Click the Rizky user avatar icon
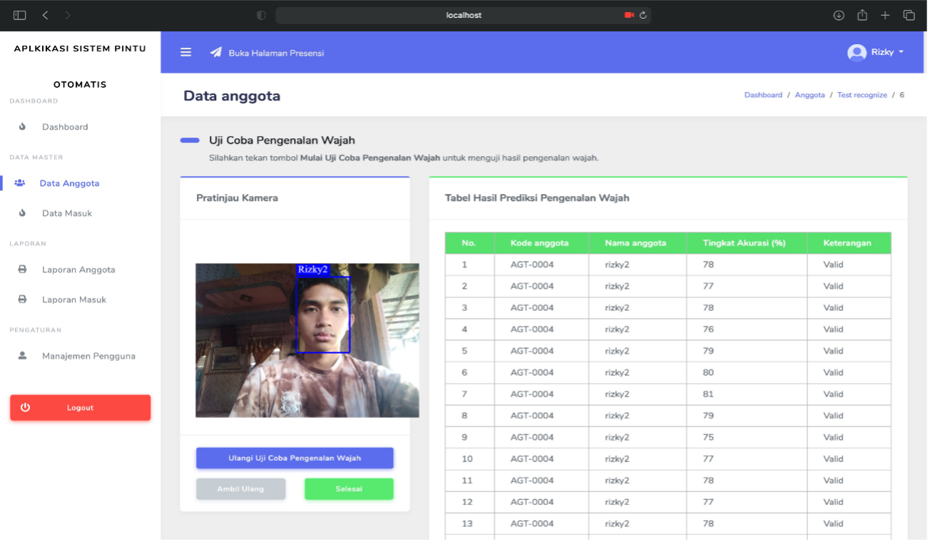 point(857,52)
